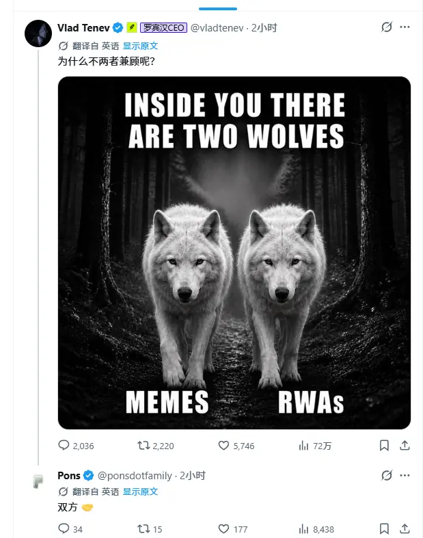This screenshot has width=423, height=538.
Task: Show original text of Vlad Tenev's post
Action: (140, 46)
